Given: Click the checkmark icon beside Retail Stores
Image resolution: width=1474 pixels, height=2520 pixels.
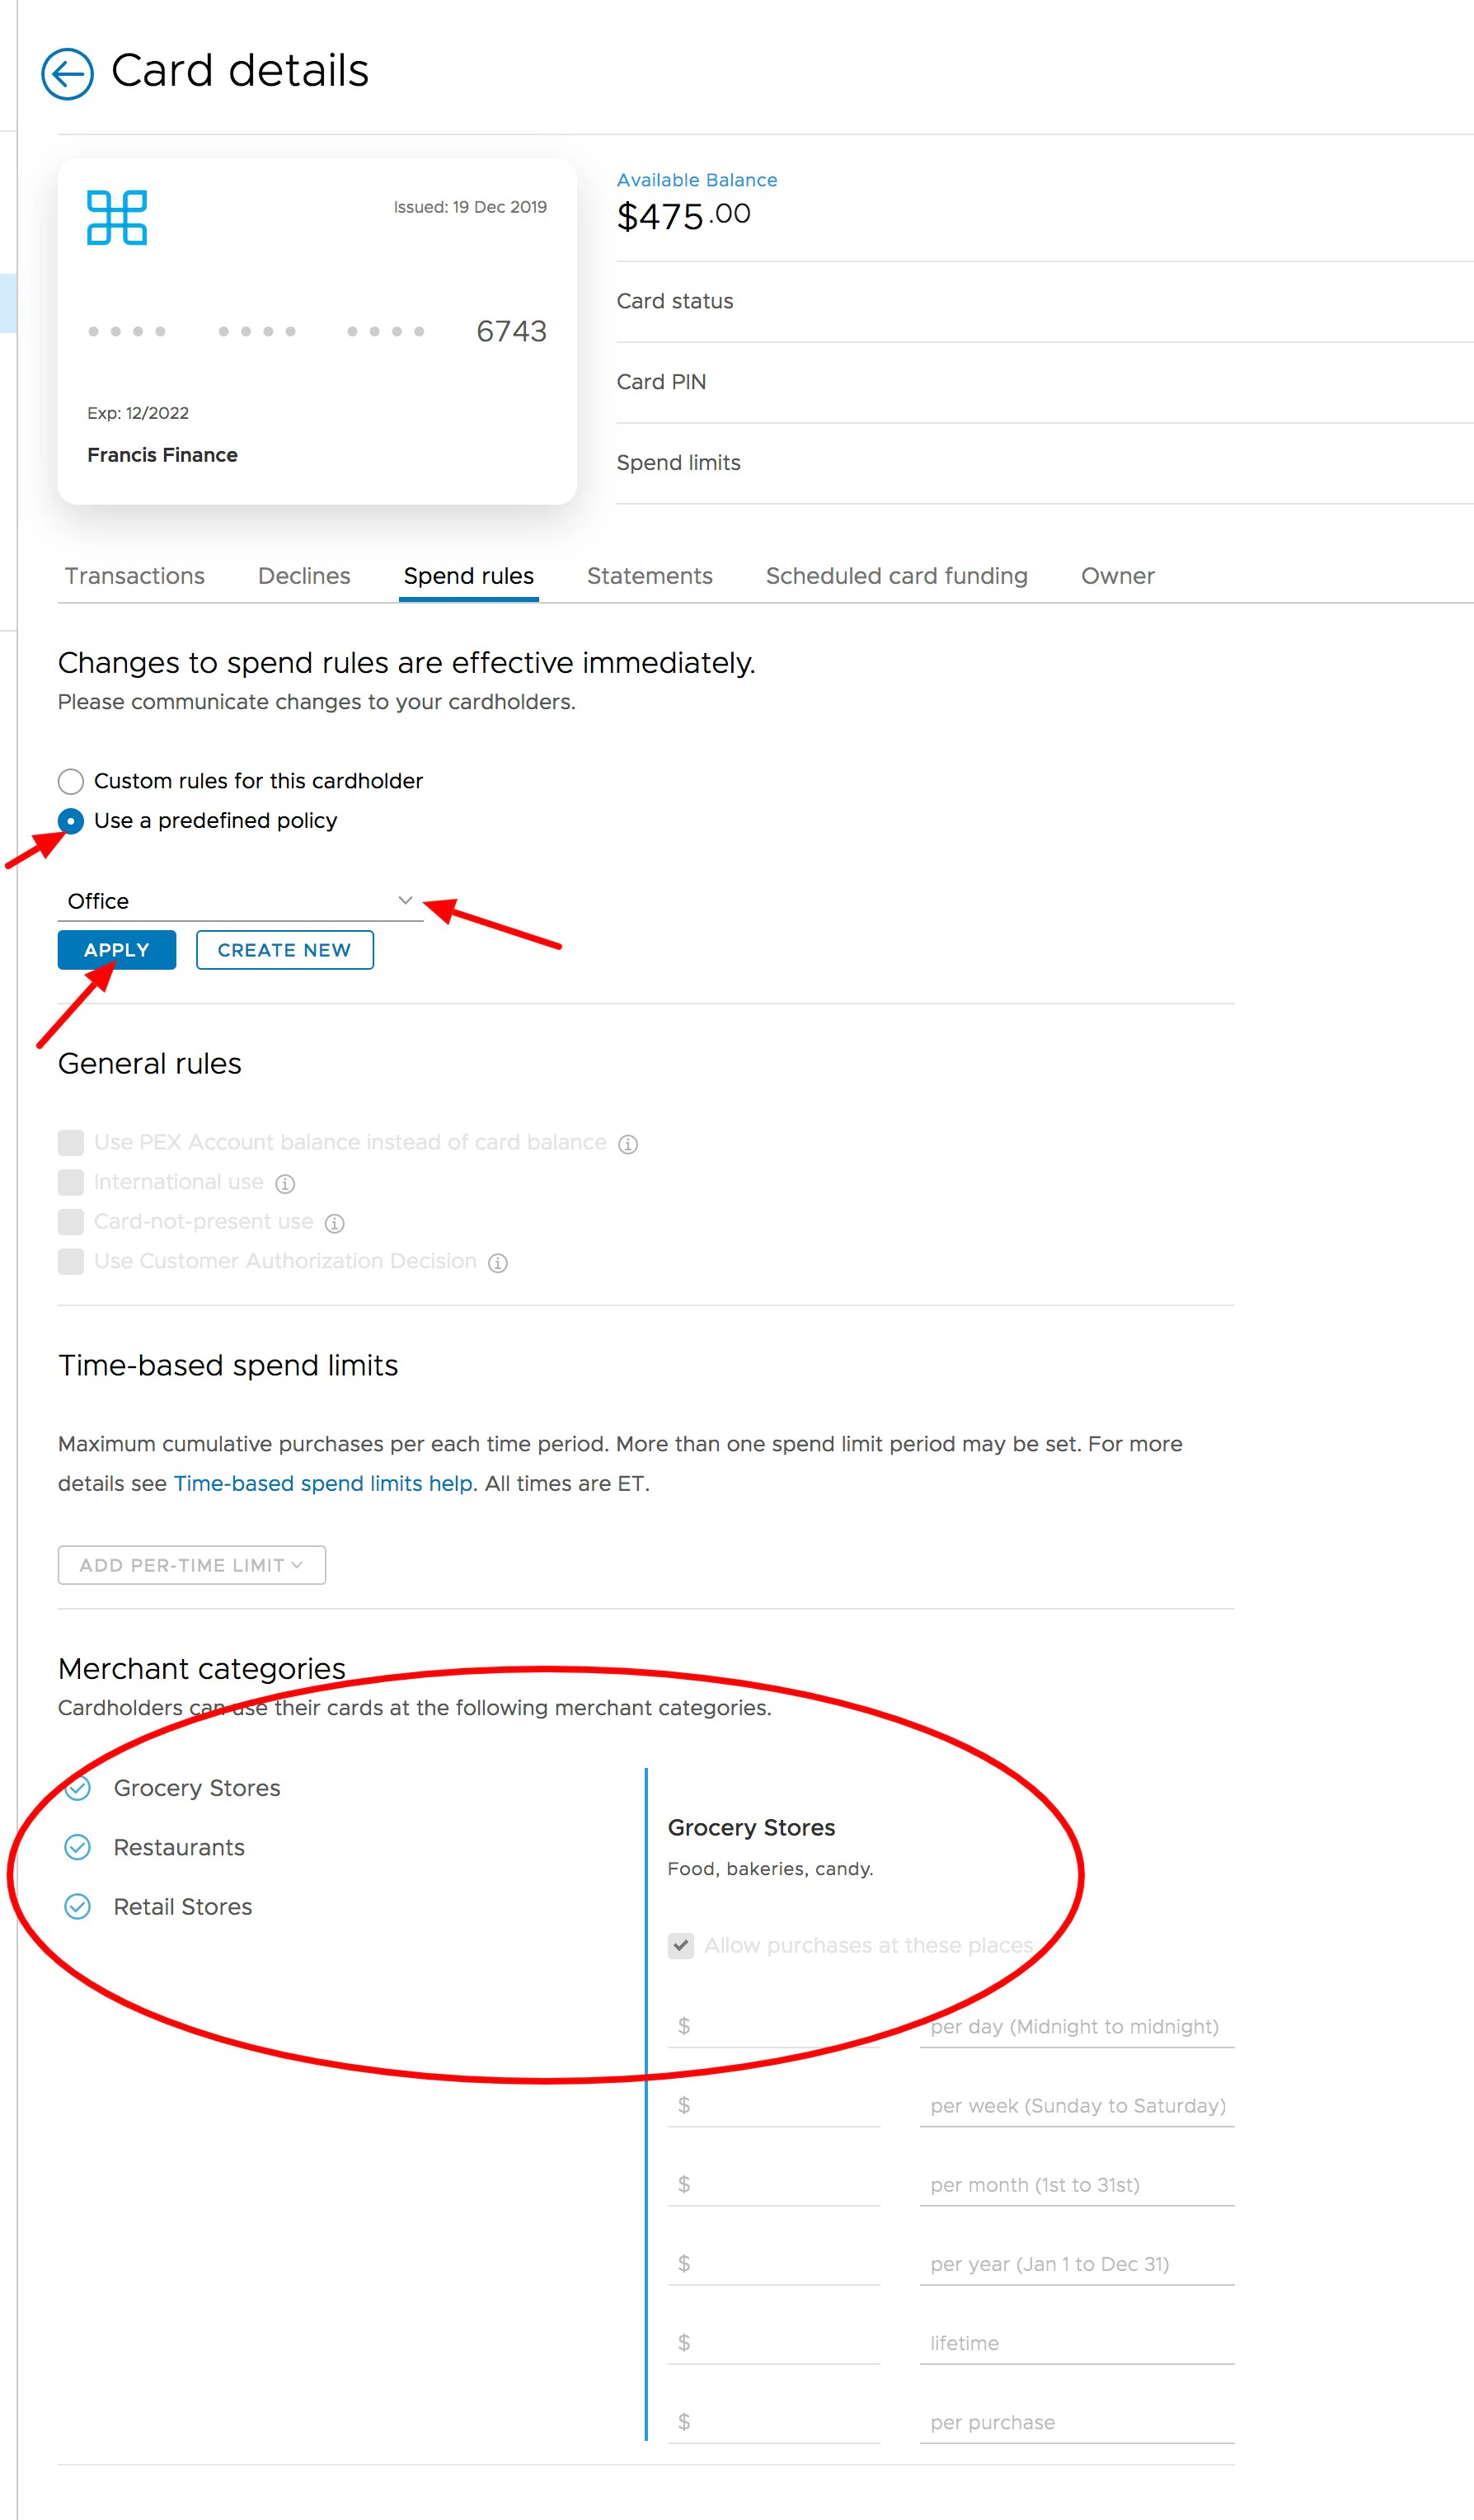Looking at the screenshot, I should click(x=79, y=1907).
